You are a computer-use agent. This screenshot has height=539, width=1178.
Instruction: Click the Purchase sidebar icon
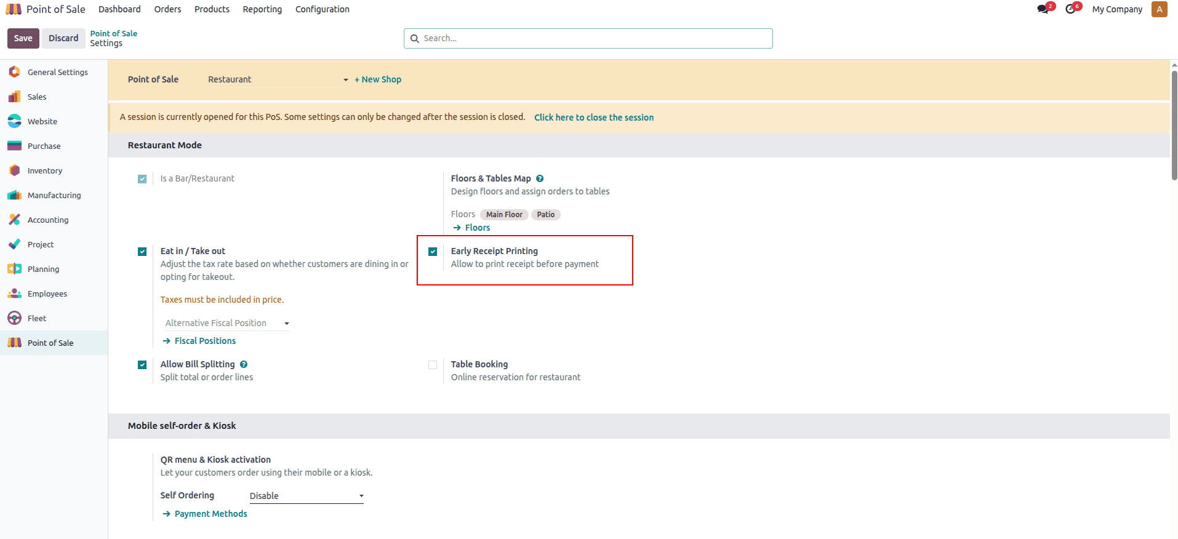pyautogui.click(x=15, y=146)
